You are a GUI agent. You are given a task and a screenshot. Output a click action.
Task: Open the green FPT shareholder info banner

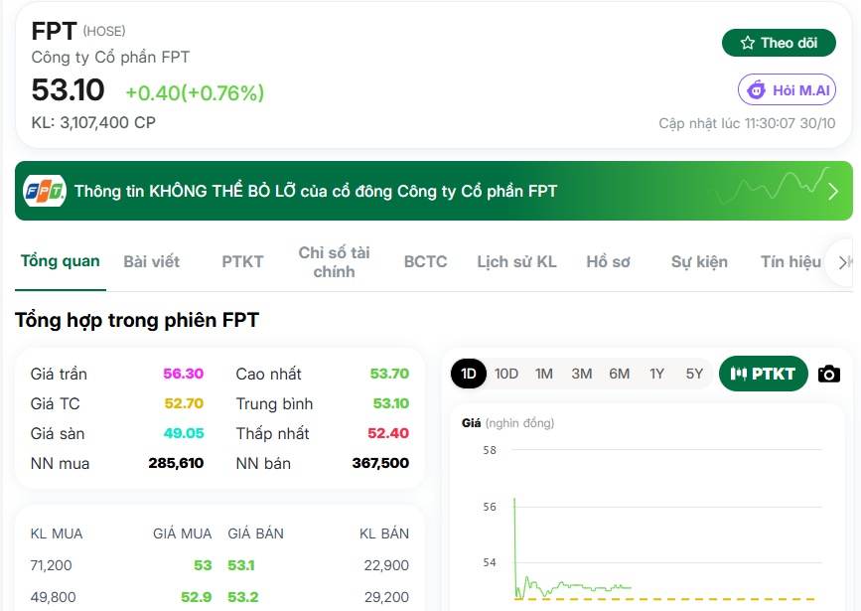point(434,191)
